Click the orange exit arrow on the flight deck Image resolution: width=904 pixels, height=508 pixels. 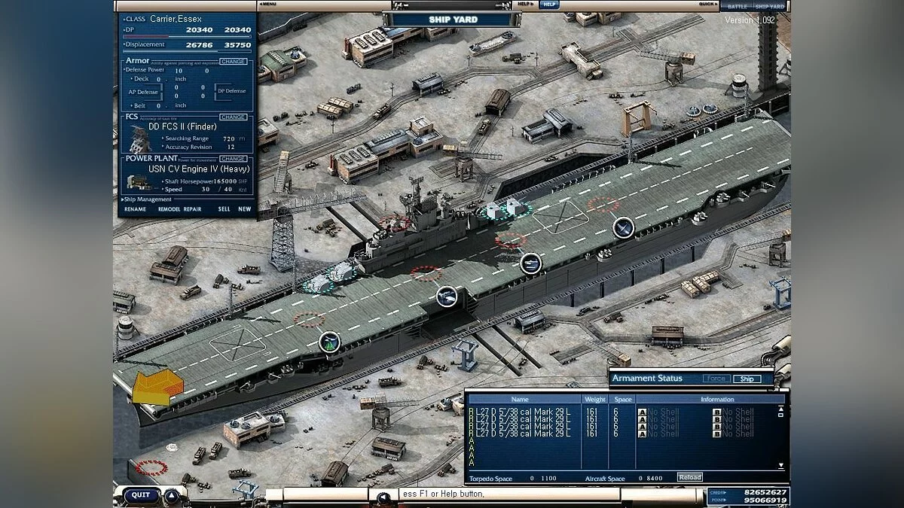[157, 388]
